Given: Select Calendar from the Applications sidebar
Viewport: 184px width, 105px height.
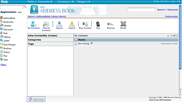Looking at the screenshot, I should [7, 26].
